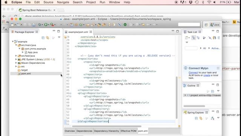
Task: Toggle Scheduled presentation in Task List
Action: (198, 38)
